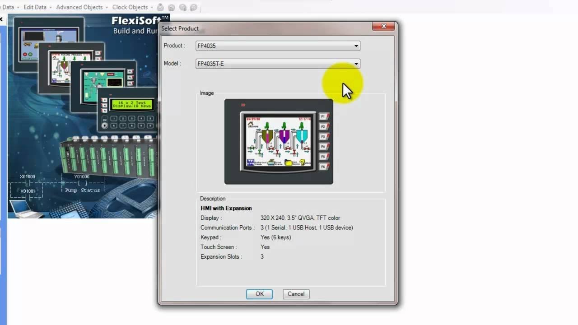
Task: Click the display value '320 X 240, 3.5" QVGA, TFT color'
Action: (x=300, y=218)
